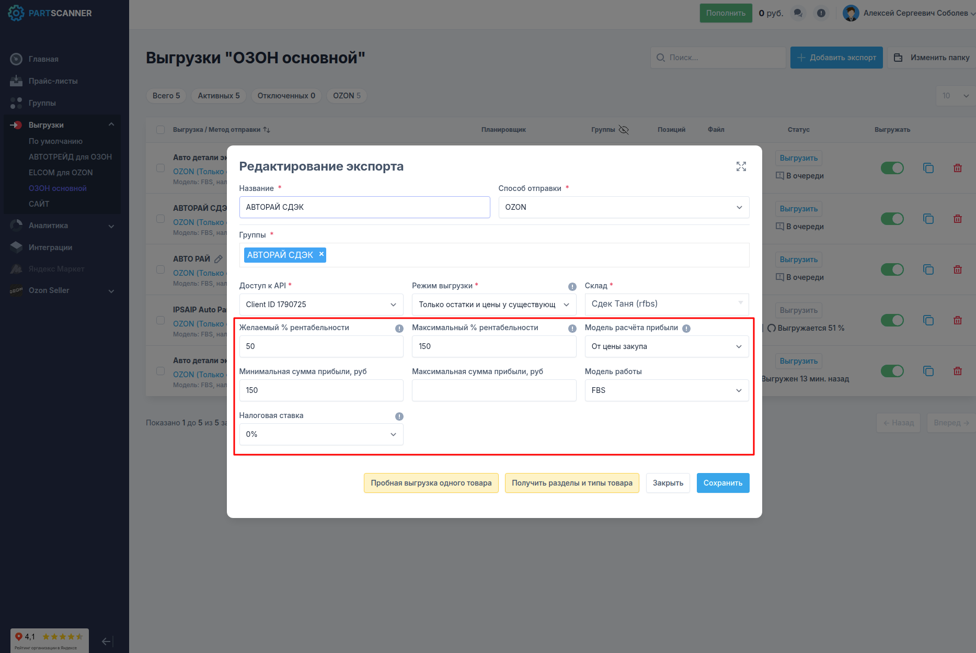Sort by Выгрузка / Метод отправки arrows
The width and height of the screenshot is (976, 653).
[267, 130]
